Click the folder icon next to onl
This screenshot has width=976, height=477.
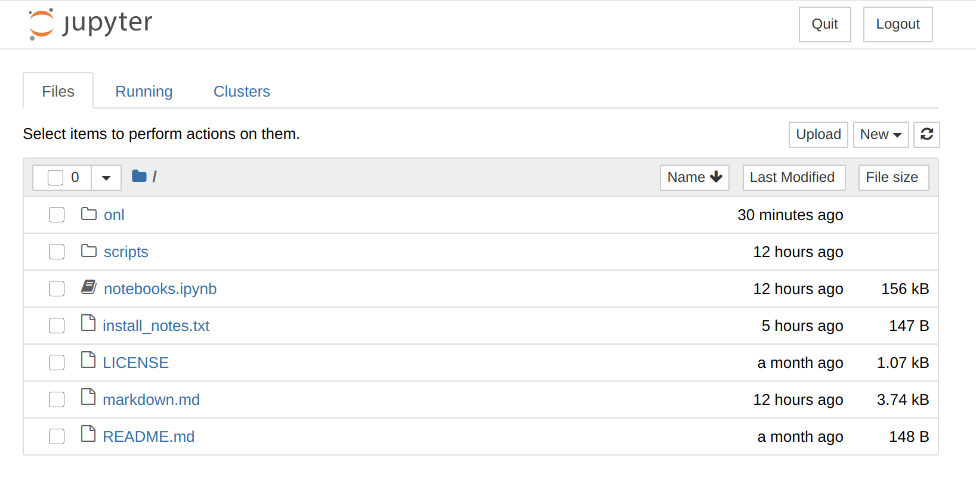point(89,213)
